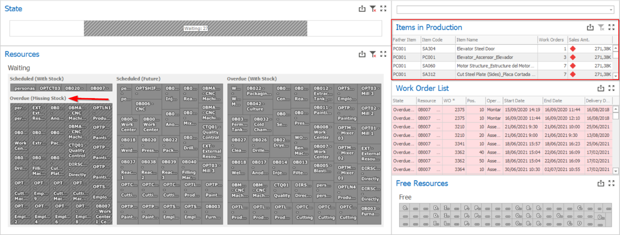This screenshot has width=620, height=235.
Task: Click the Waiting: 27 state bar
Action: pyautogui.click(x=196, y=29)
